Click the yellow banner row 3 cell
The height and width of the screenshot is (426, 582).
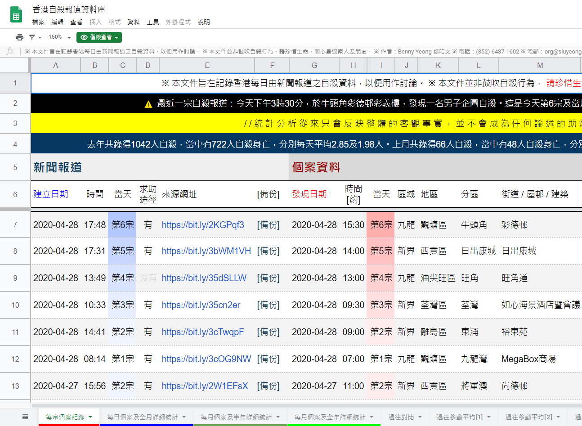click(x=306, y=123)
